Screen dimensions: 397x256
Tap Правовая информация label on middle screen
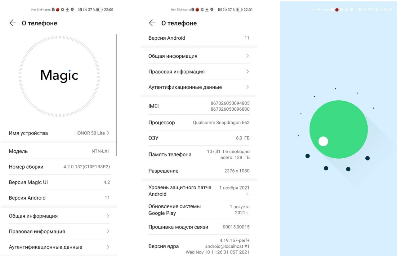coord(176,72)
